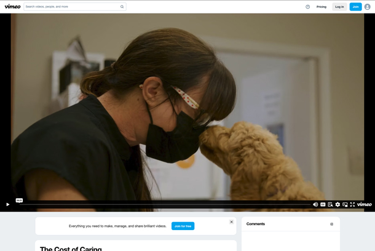The height and width of the screenshot is (251, 375).
Task: Click the search videos input field
Action: 75,7
